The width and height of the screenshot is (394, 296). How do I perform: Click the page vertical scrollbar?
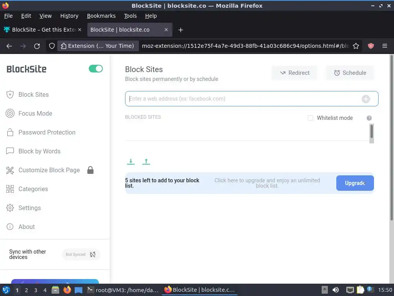(x=391, y=138)
